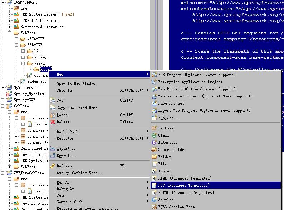
Task: Click the EJB Project icon in New submenu
Action: 154,75
